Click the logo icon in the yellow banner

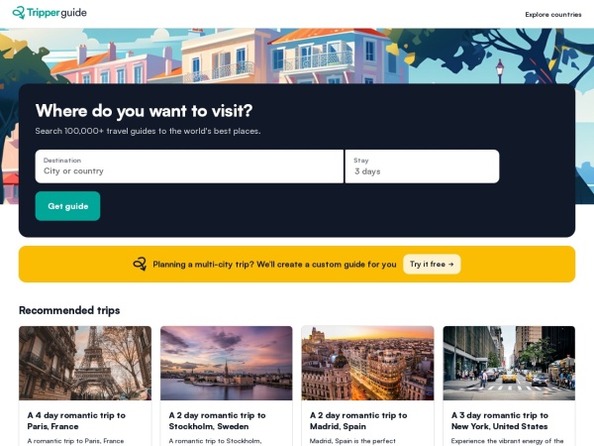tap(140, 264)
